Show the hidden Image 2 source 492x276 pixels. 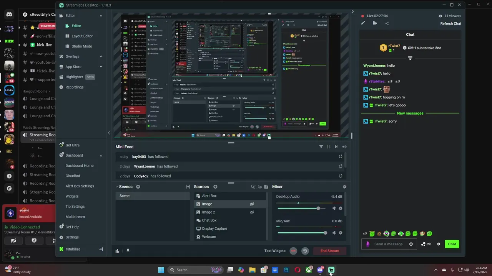[x=252, y=212]
